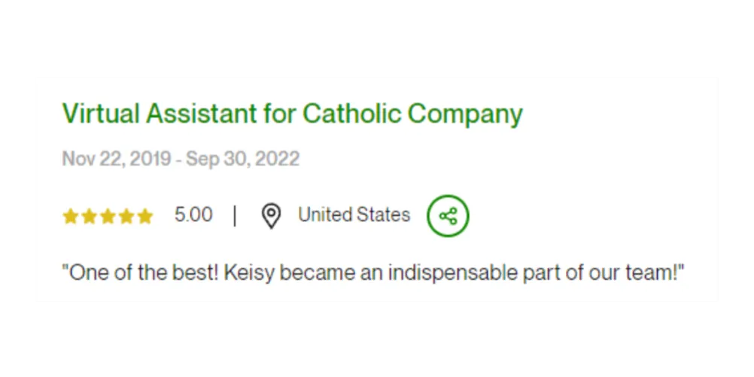Select the second gold rating star

[89, 217]
